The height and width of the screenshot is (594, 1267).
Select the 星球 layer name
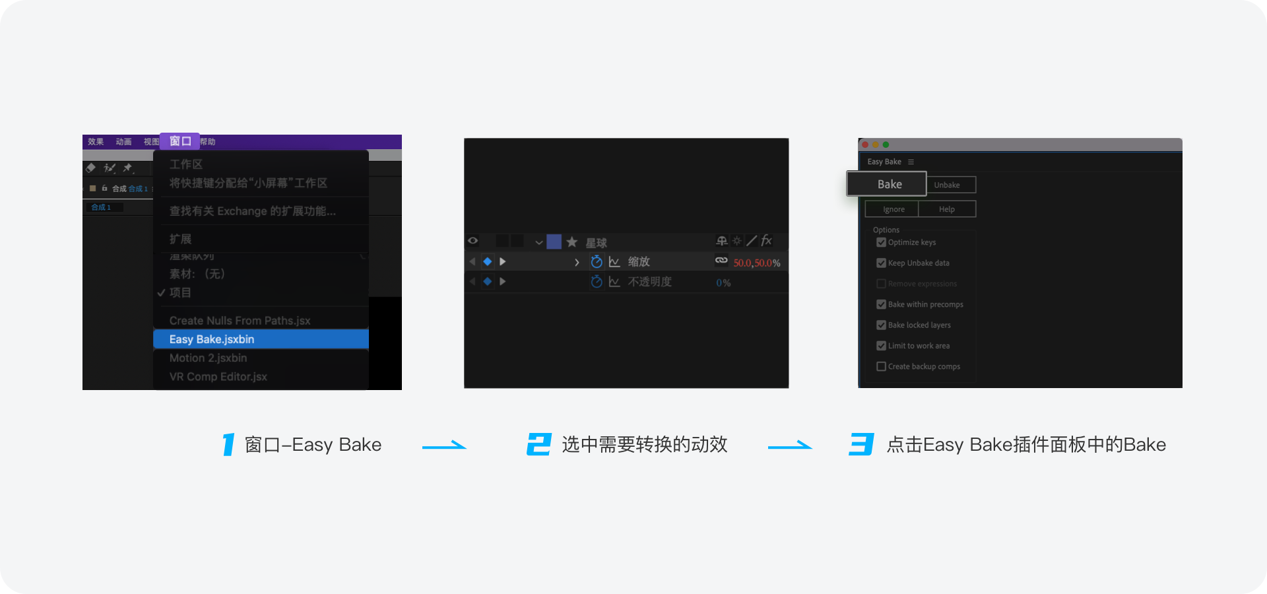click(x=596, y=243)
